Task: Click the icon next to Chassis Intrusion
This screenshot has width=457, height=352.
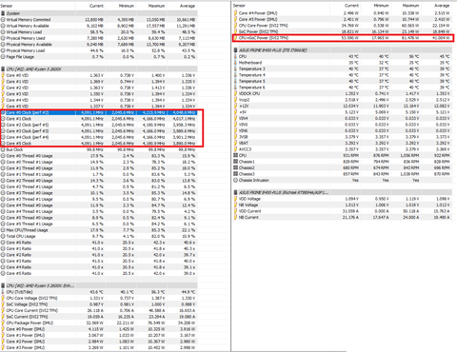Action: [235, 180]
